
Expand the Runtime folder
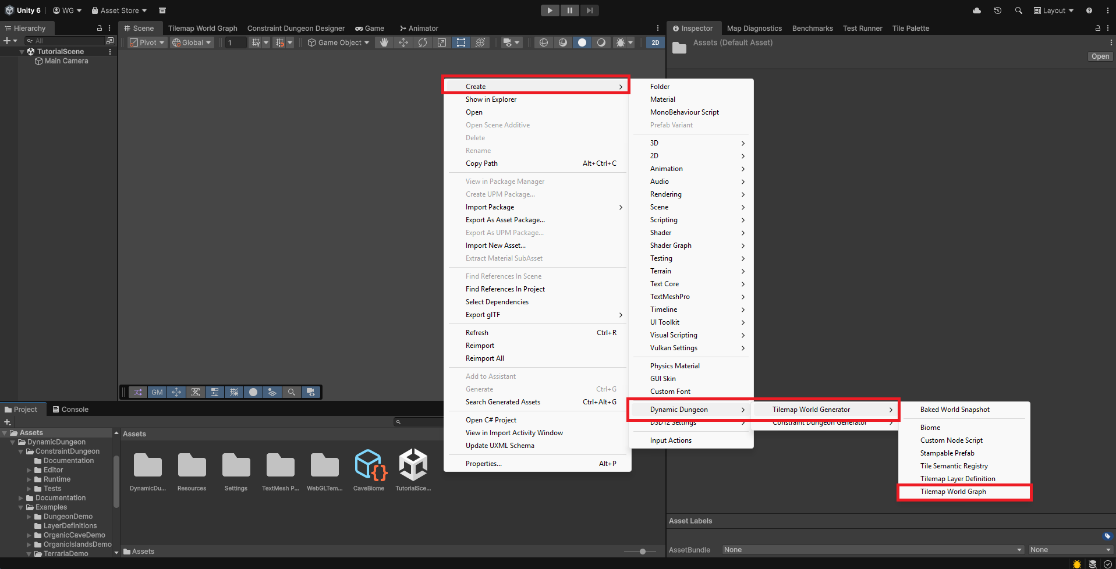[29, 479]
